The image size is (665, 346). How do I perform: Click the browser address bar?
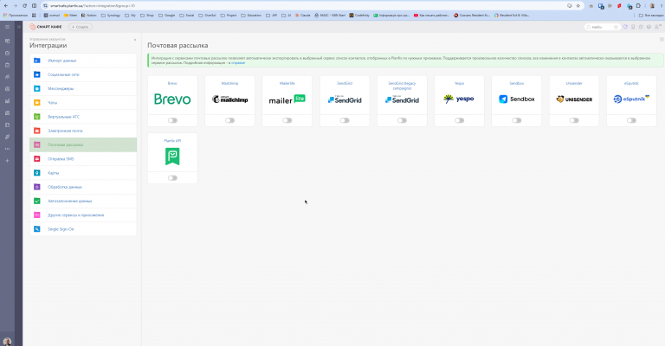click(306, 5)
